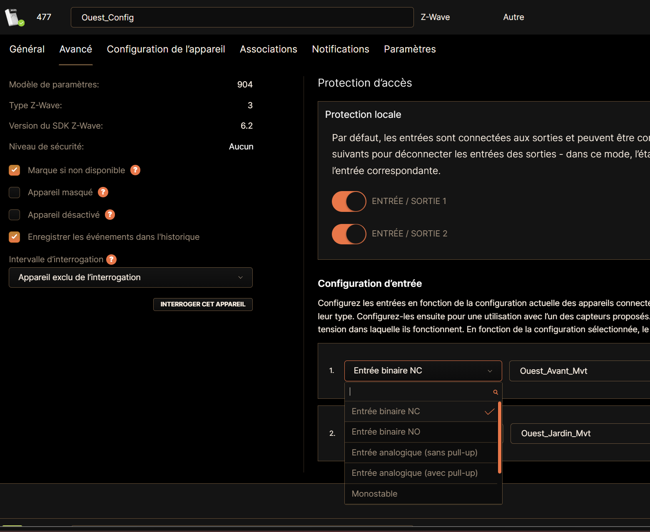This screenshot has height=532, width=650.
Task: Click Z-Wave label in header
Action: pyautogui.click(x=435, y=17)
